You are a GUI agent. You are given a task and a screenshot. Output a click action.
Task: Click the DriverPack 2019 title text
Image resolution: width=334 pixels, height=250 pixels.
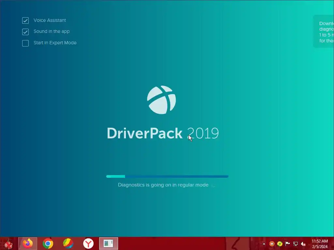(x=163, y=133)
